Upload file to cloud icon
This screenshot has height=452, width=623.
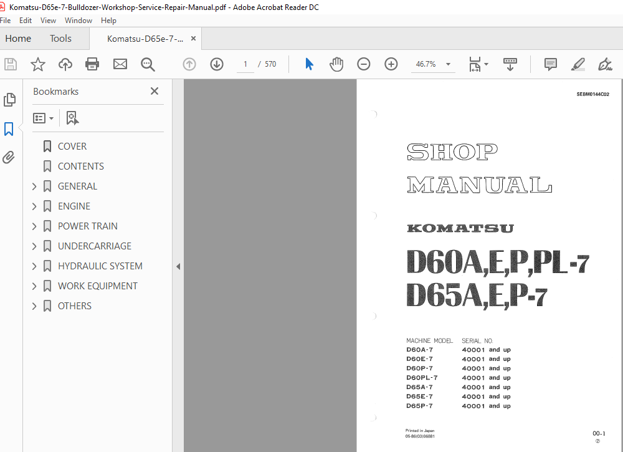65,64
